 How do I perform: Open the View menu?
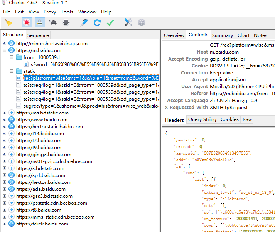click(x=34, y=12)
